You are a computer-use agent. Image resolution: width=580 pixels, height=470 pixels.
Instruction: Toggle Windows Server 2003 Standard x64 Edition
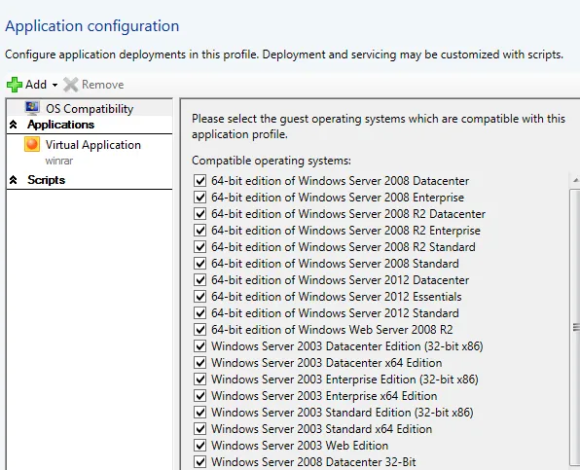200,428
